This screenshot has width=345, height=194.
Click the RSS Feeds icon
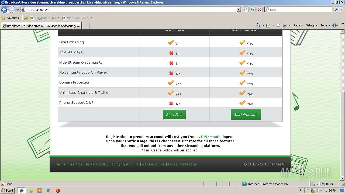pyautogui.click(x=268, y=25)
